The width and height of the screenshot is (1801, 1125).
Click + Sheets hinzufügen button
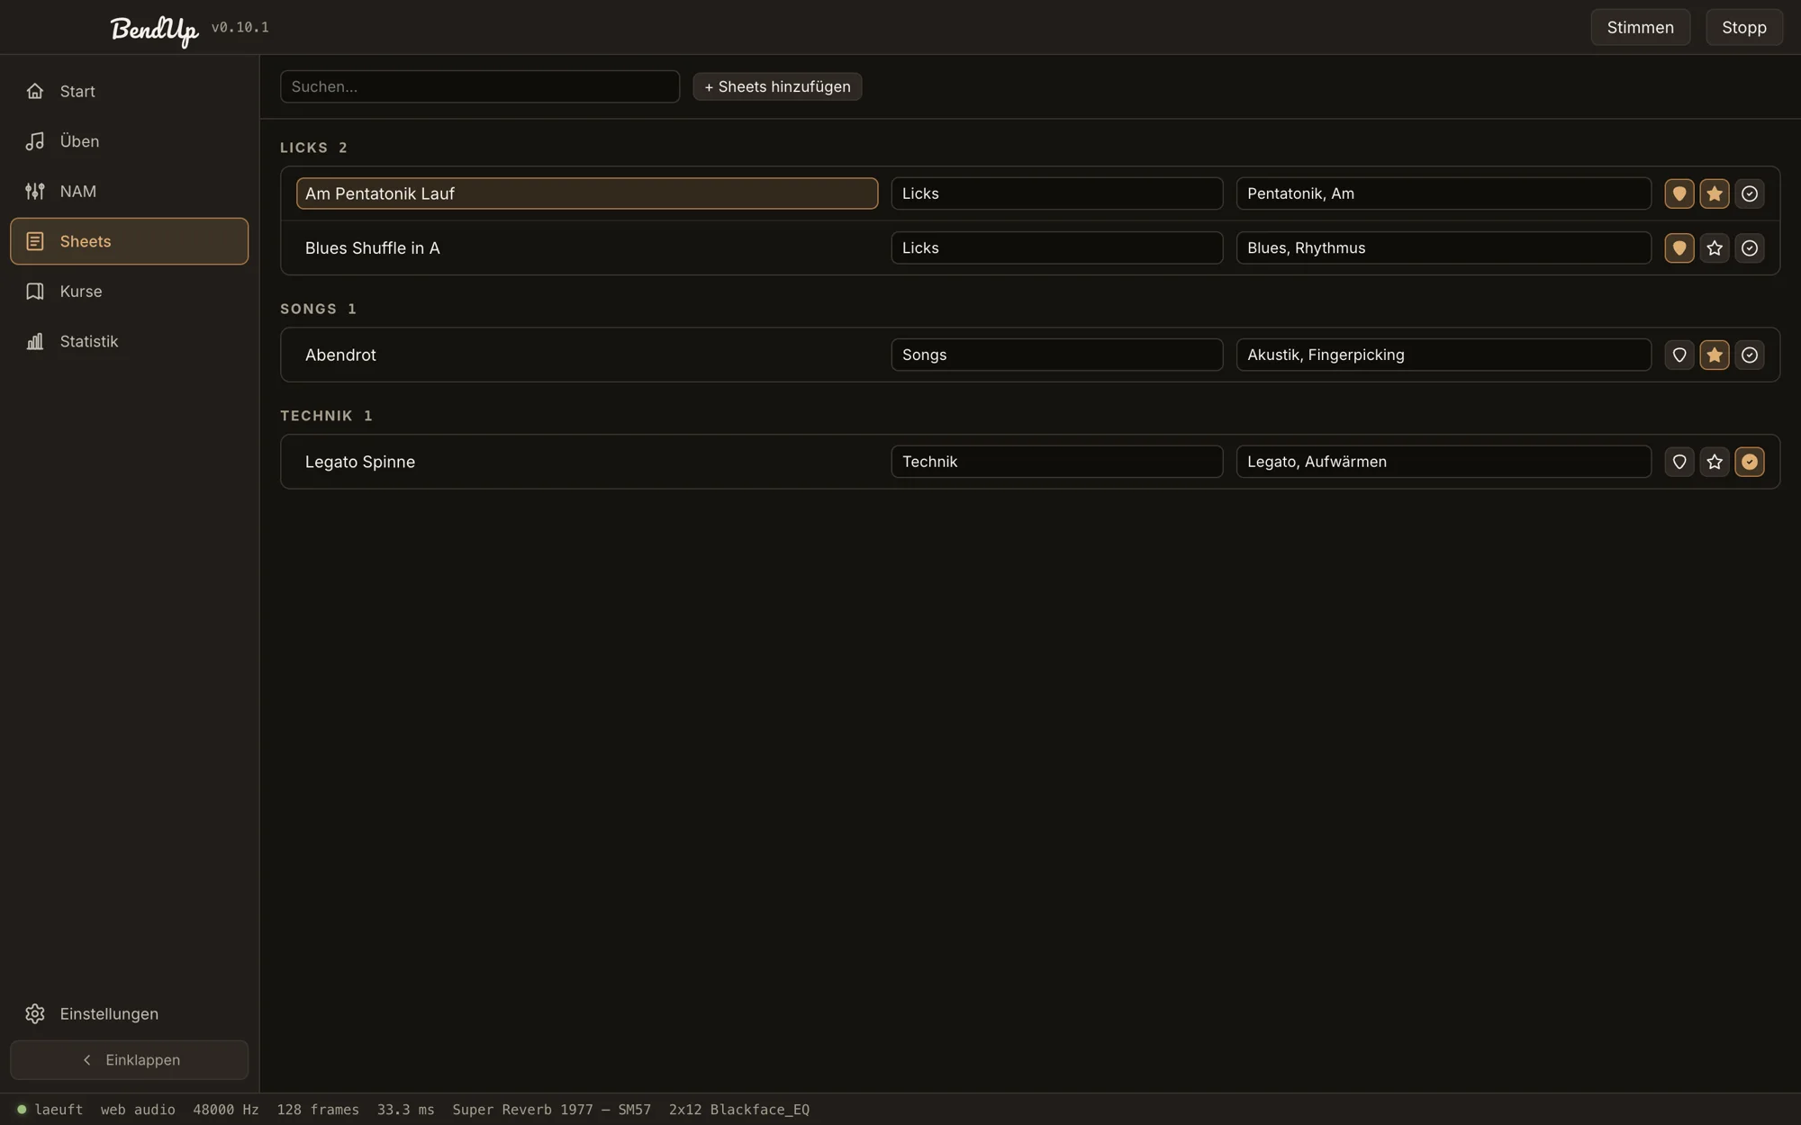777,86
